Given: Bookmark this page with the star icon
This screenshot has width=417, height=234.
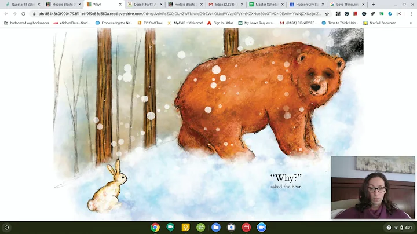Looking at the screenshot, I should (x=327, y=14).
